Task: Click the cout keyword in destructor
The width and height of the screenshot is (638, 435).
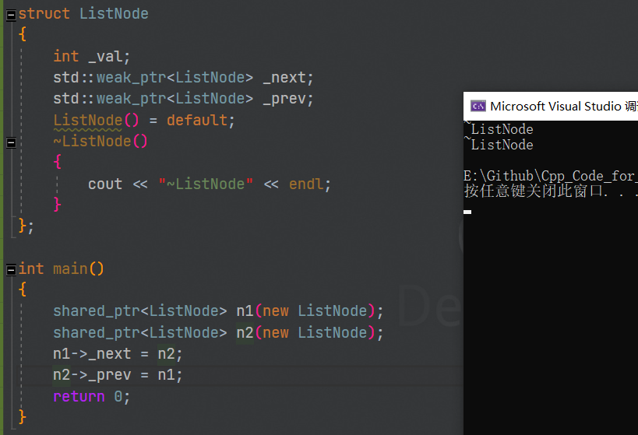Action: point(105,184)
